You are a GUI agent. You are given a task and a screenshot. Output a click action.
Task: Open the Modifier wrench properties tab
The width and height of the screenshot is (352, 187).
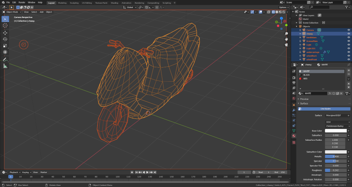pyautogui.click(x=294, y=110)
